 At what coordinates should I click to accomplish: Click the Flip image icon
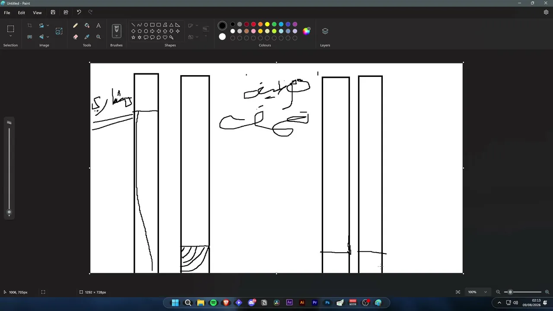pos(41,37)
